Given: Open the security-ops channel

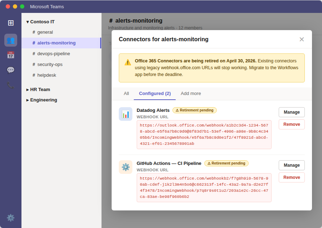Looking at the screenshot, I should (62, 65).
